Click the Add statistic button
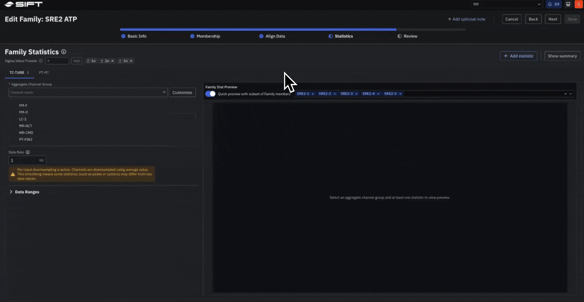Screen dimensions: 584x302 coord(519,56)
